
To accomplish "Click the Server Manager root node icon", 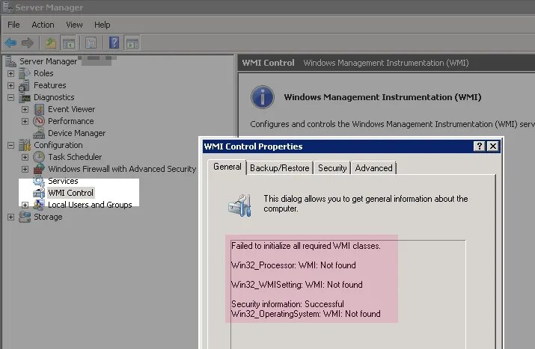I will pos(10,61).
